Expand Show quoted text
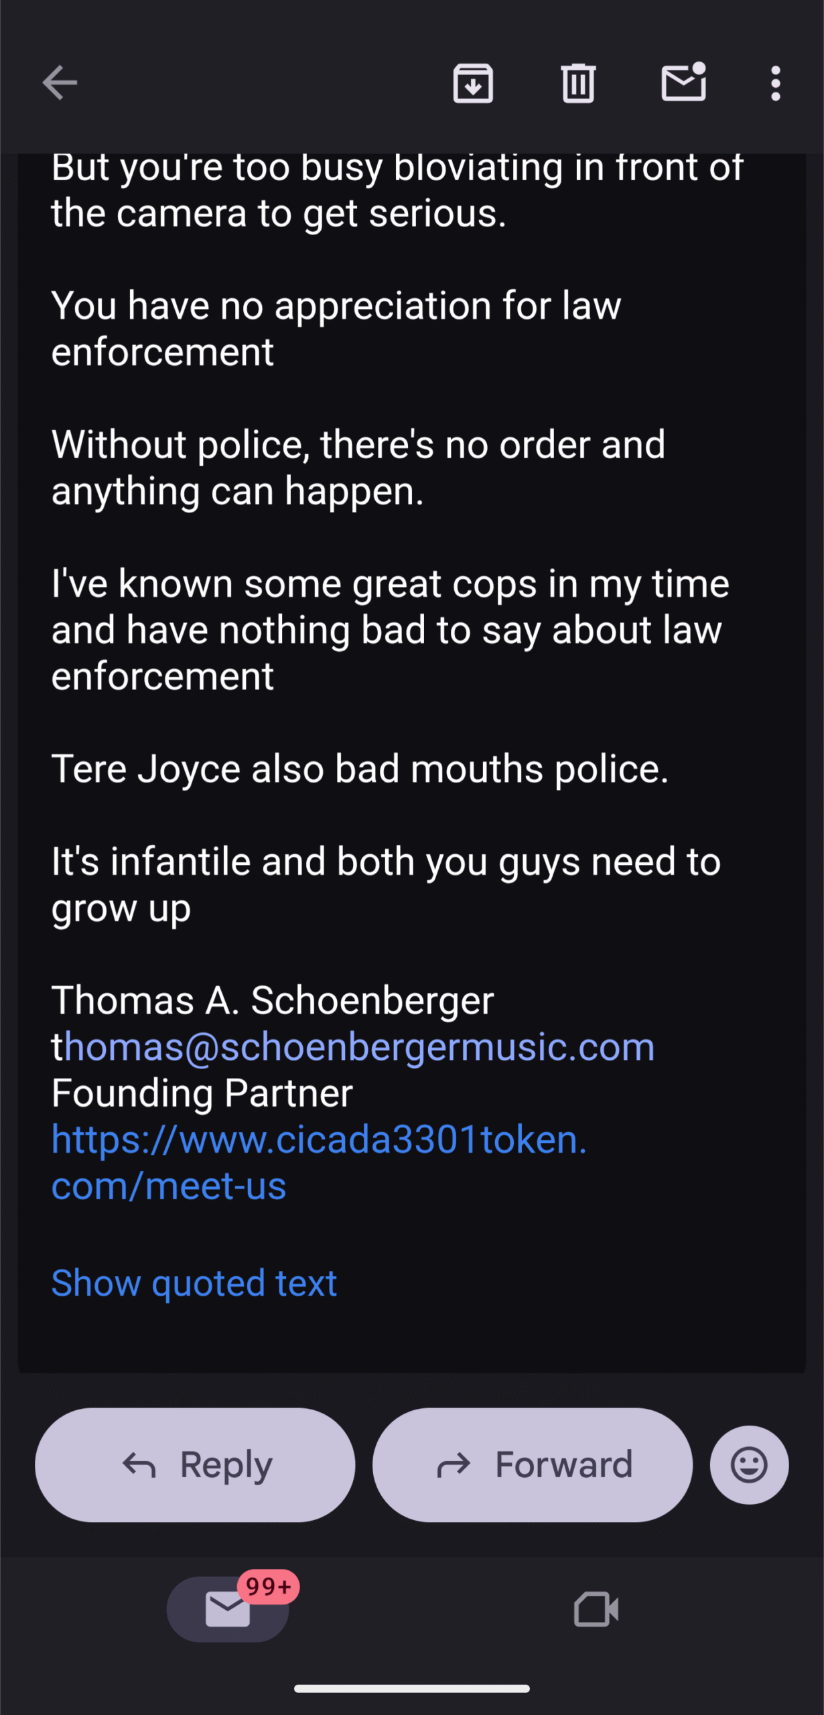Image resolution: width=824 pixels, height=1715 pixels. (x=194, y=1283)
